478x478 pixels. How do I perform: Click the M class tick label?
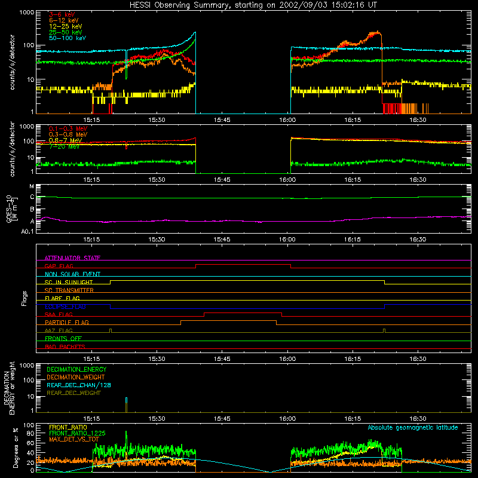[x=32, y=186]
